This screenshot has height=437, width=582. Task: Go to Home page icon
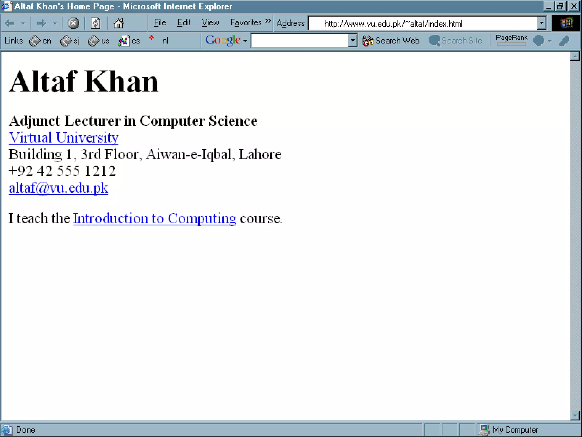click(x=119, y=23)
